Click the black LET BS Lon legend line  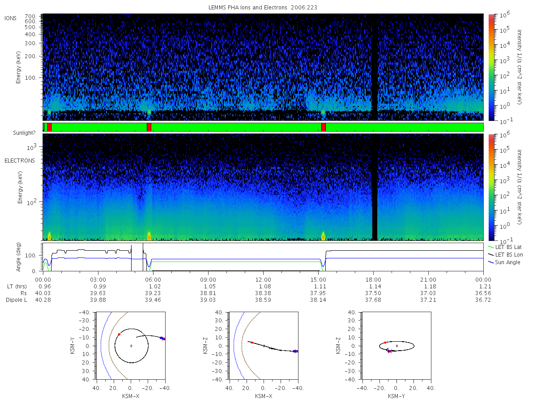coord(492,255)
